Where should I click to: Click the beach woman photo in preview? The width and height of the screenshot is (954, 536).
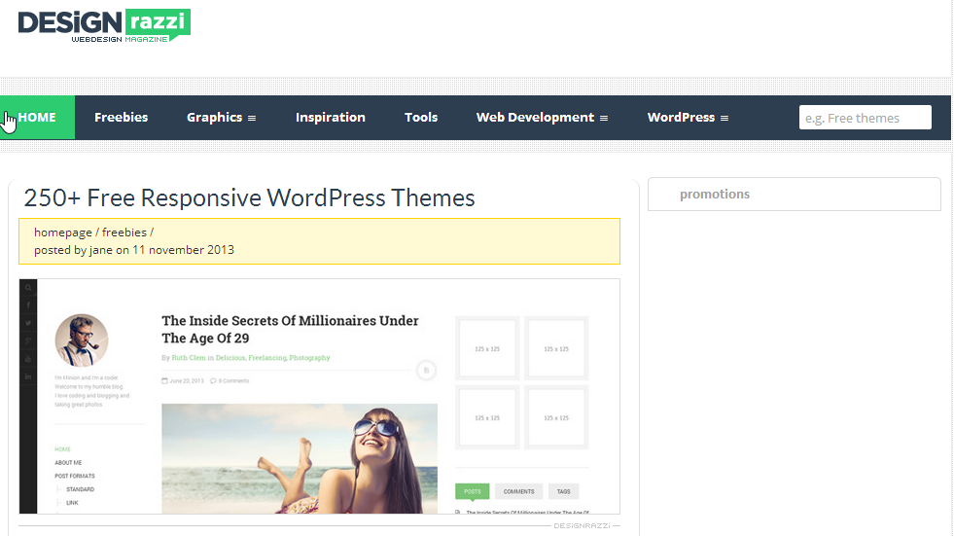coord(300,458)
